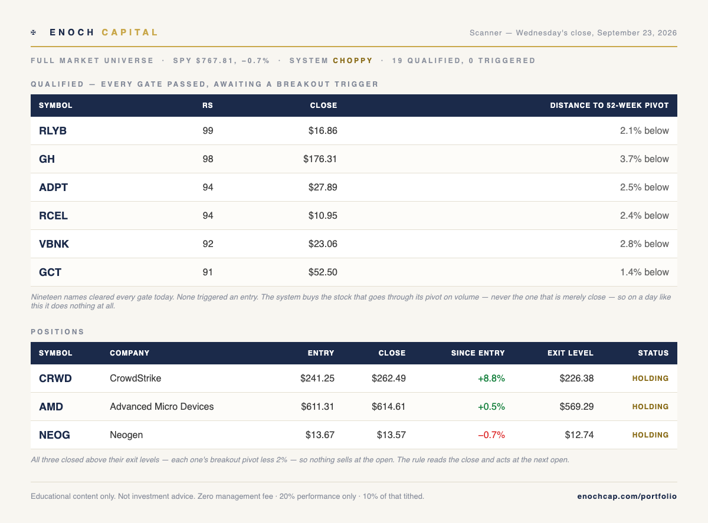Click the $614.61 close price

point(389,407)
